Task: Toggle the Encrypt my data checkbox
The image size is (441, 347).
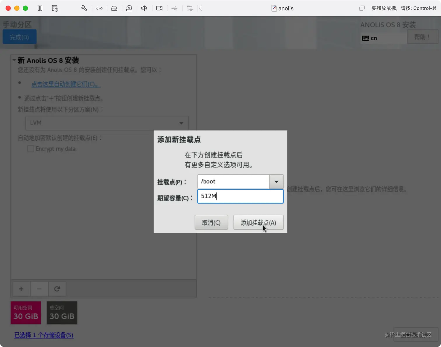Action: pos(31,149)
